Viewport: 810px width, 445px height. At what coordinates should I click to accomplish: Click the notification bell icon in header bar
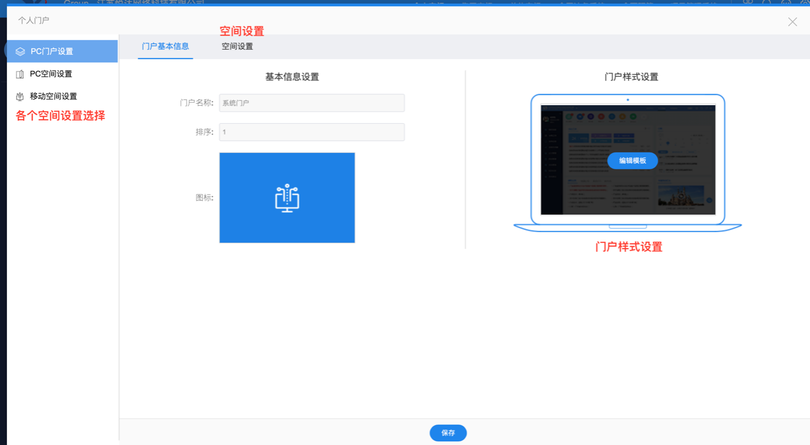tap(766, 3)
